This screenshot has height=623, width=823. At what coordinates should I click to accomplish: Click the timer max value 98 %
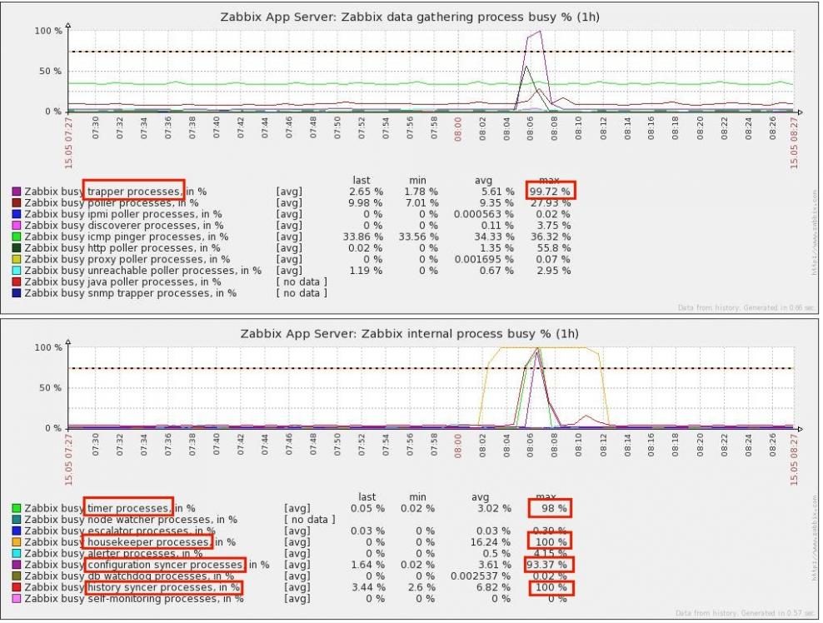(x=554, y=509)
